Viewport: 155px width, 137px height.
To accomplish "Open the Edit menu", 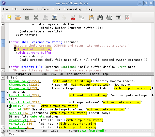I will click(x=14, y=9).
